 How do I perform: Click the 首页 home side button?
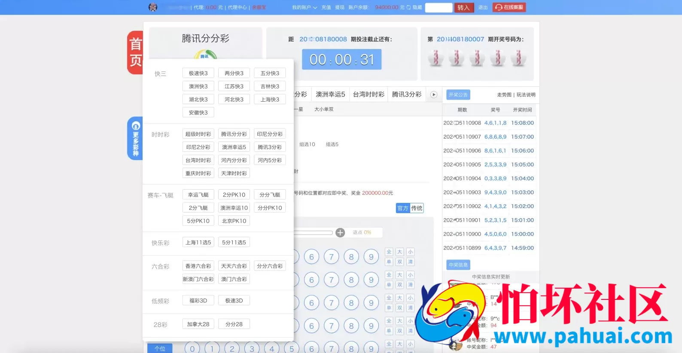tap(135, 52)
